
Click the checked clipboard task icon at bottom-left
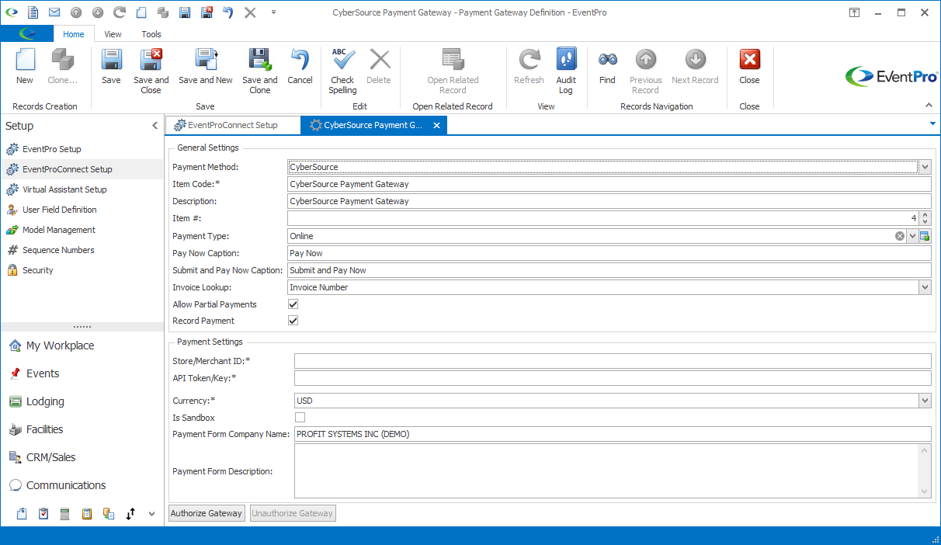coord(43,513)
